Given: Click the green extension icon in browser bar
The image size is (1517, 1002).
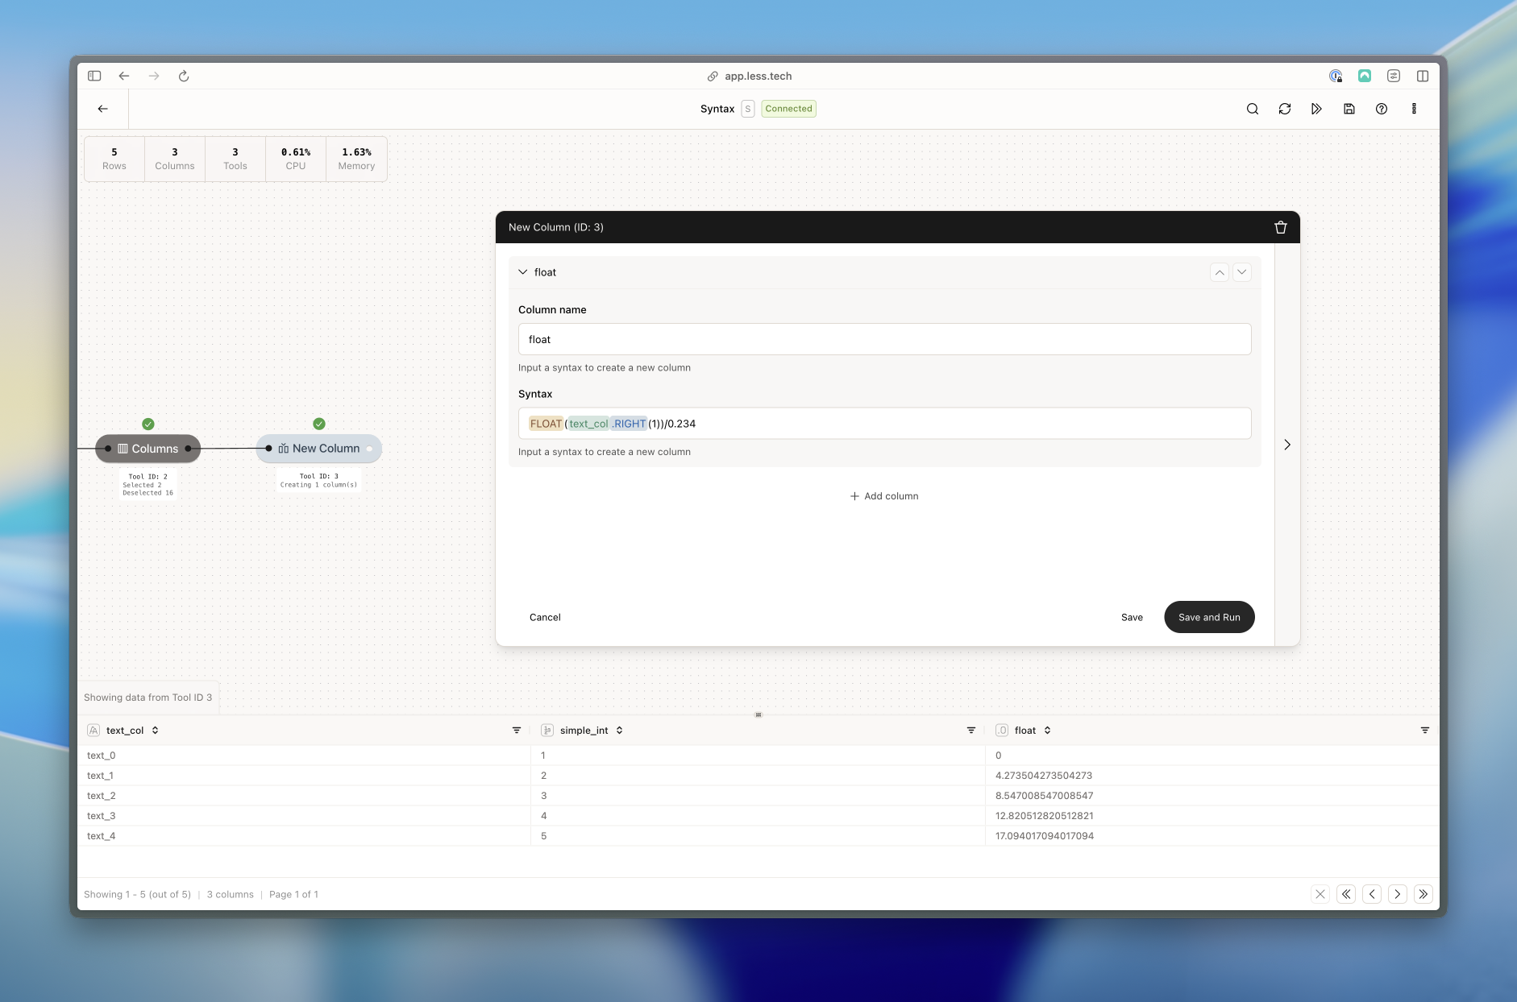Looking at the screenshot, I should (1365, 76).
